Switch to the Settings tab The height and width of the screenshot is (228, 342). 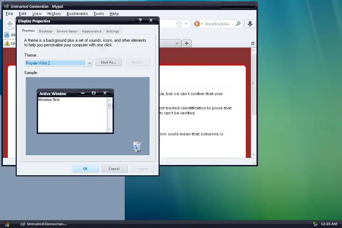113,31
